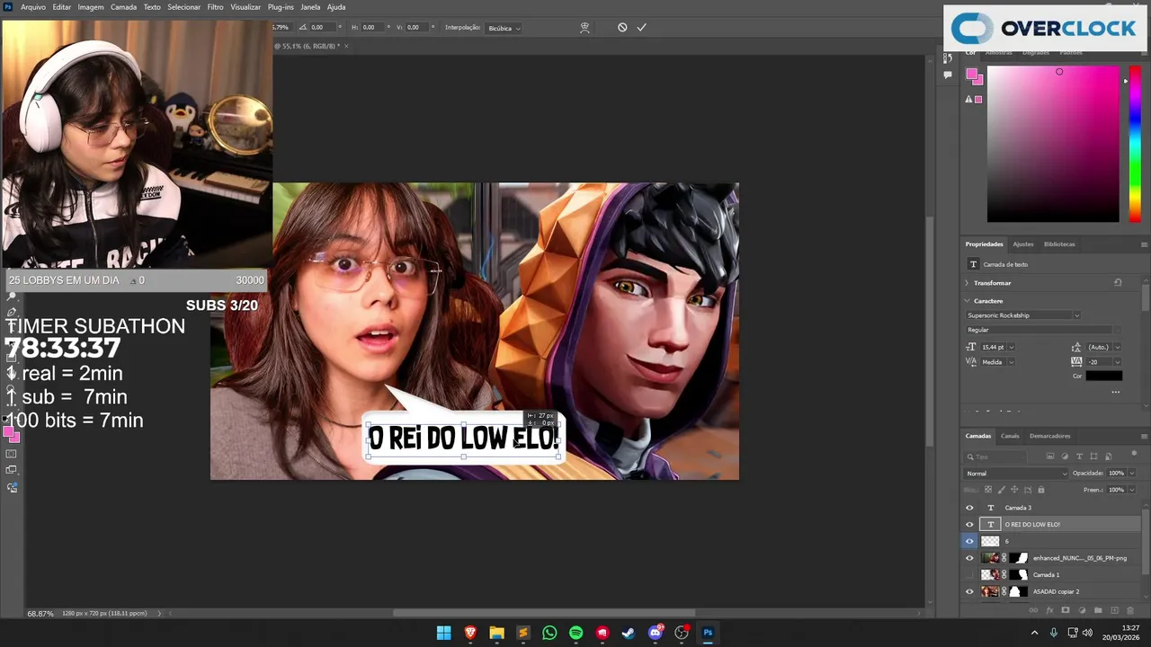Open the Arquivo menu

(33, 7)
